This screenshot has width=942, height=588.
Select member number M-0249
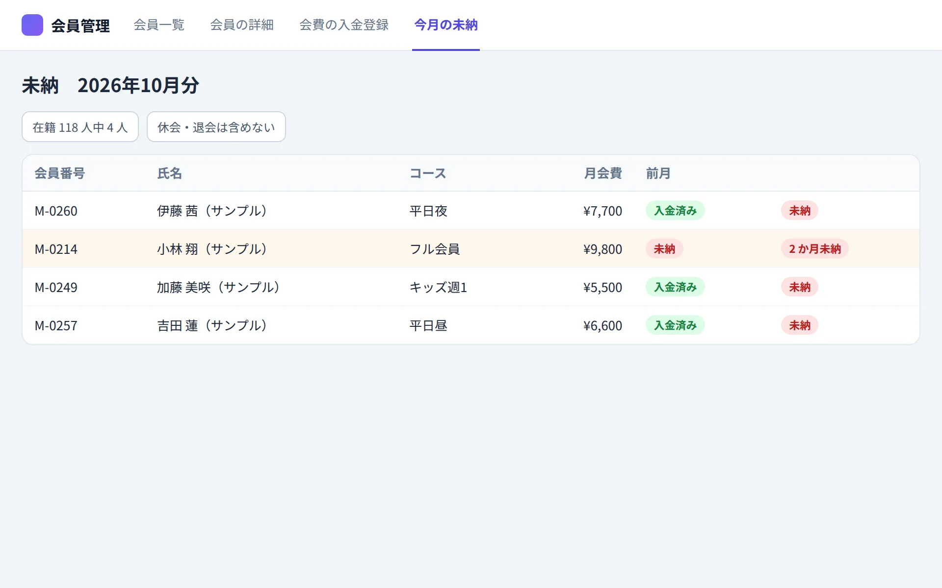(x=56, y=287)
